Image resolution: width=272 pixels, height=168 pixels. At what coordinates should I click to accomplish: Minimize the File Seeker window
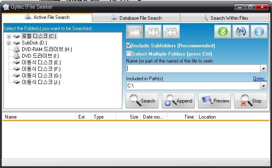click(x=239, y=7)
